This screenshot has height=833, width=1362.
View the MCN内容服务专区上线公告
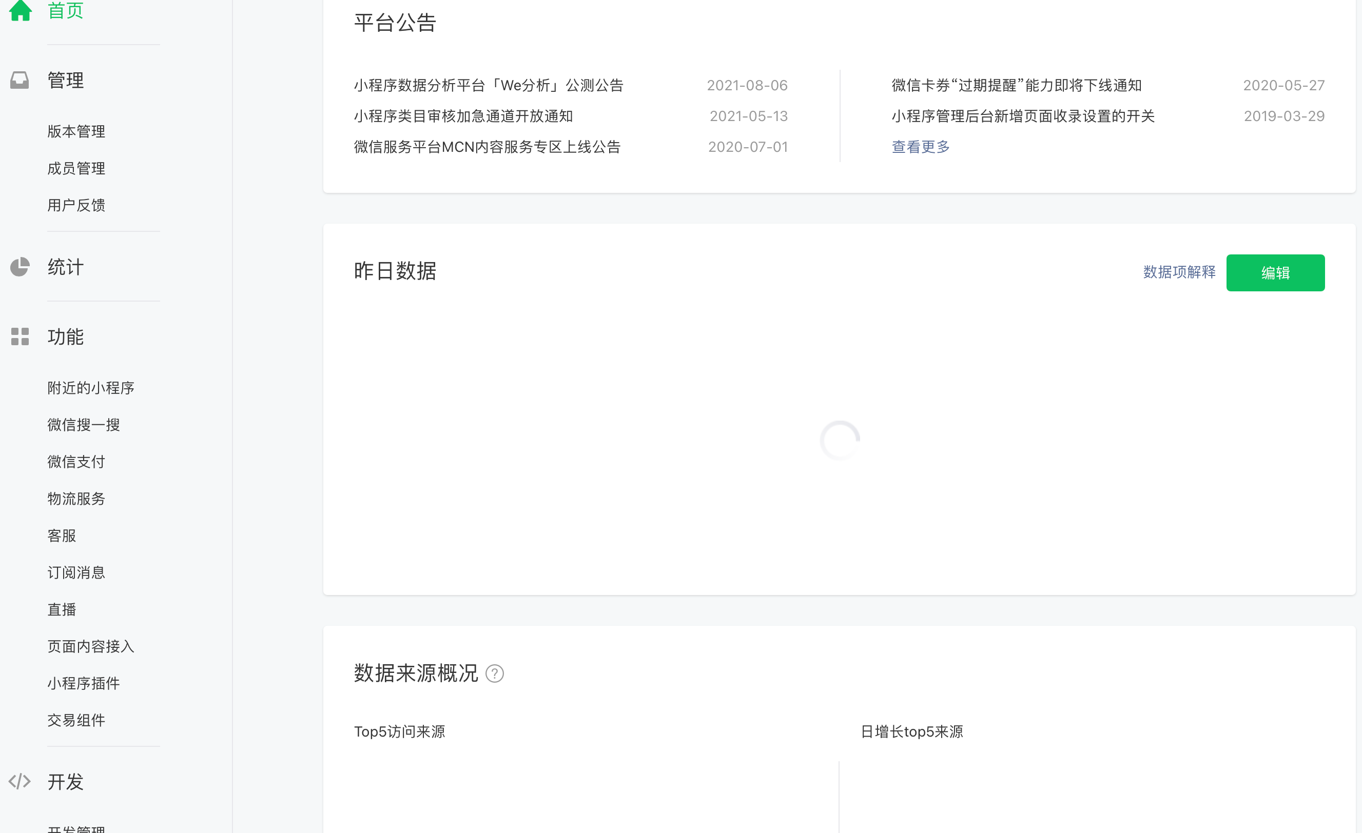[x=487, y=146]
